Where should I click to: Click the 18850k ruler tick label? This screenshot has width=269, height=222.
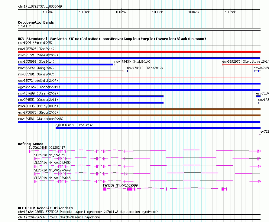230,12
